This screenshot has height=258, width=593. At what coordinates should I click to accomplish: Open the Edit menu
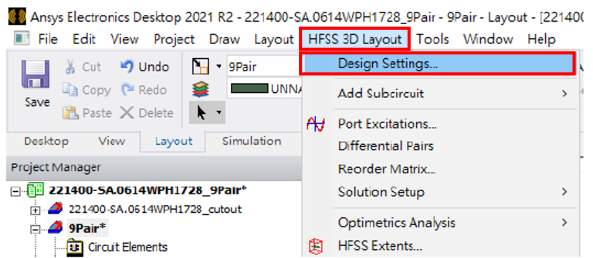coord(84,39)
